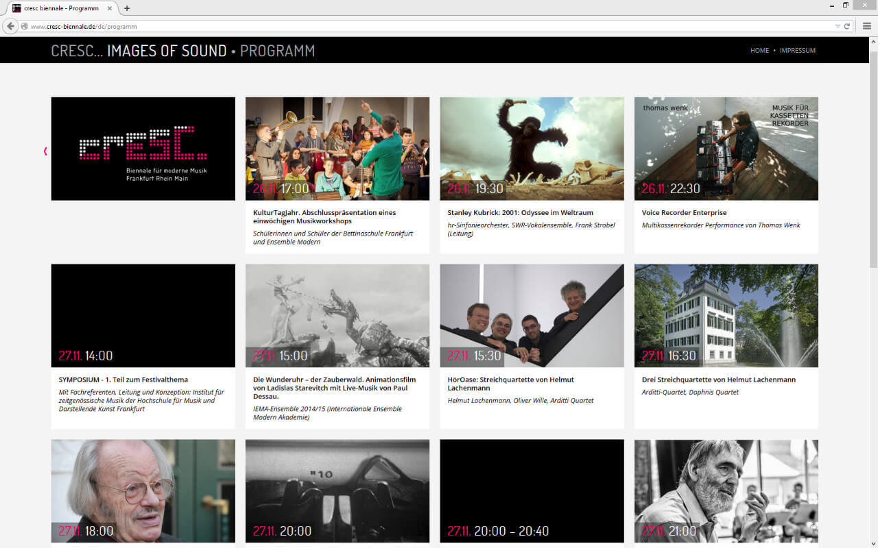
Task: Minimize the browser window
Action: (x=832, y=5)
